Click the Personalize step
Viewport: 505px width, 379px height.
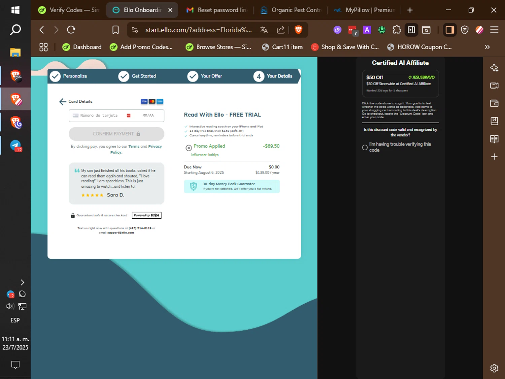point(69,76)
